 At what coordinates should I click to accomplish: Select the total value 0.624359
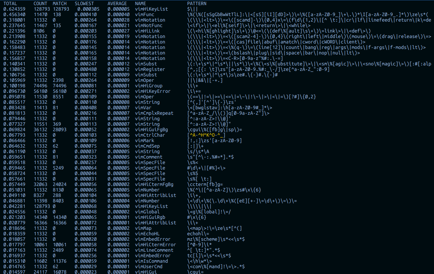click(x=14, y=9)
